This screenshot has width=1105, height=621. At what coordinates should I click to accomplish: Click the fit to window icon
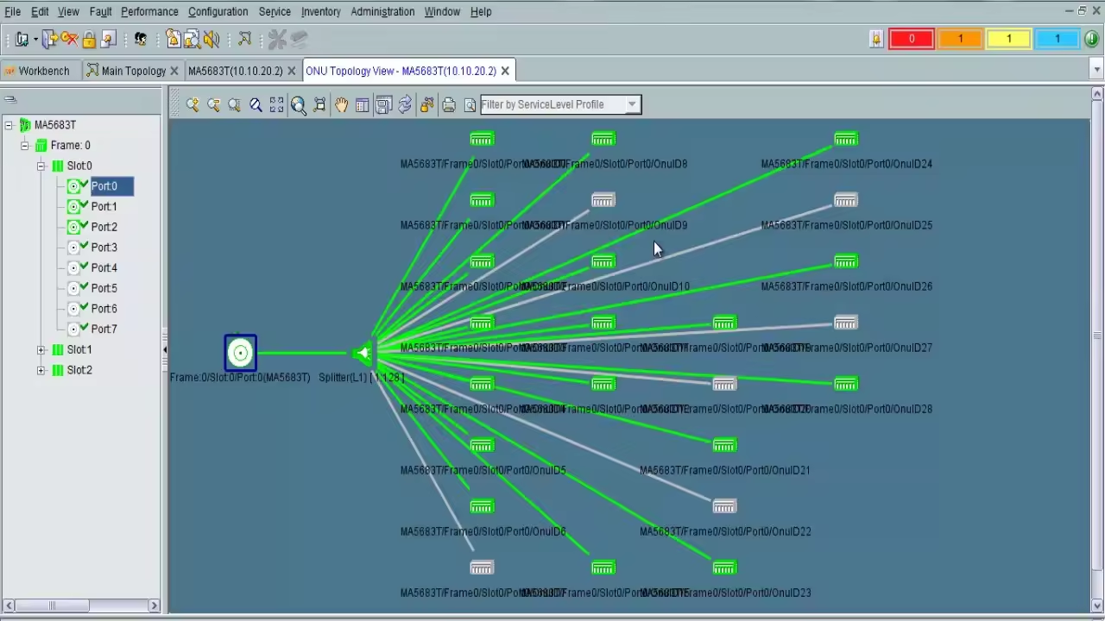point(276,104)
